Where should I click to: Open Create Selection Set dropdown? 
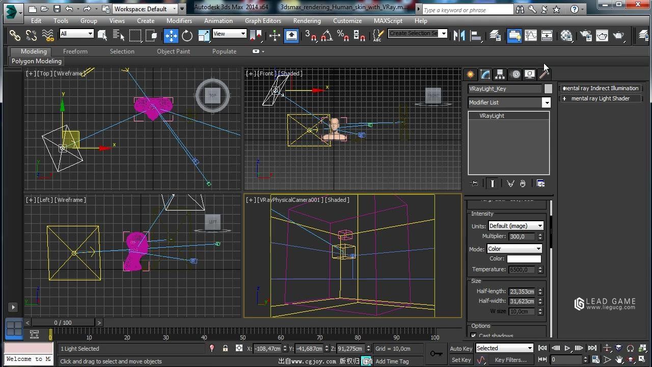(x=417, y=34)
